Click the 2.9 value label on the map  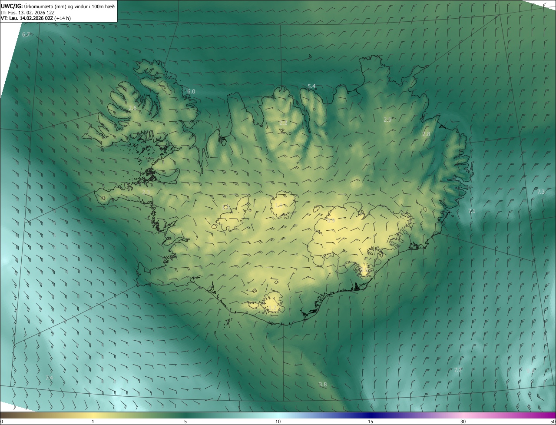point(387,120)
